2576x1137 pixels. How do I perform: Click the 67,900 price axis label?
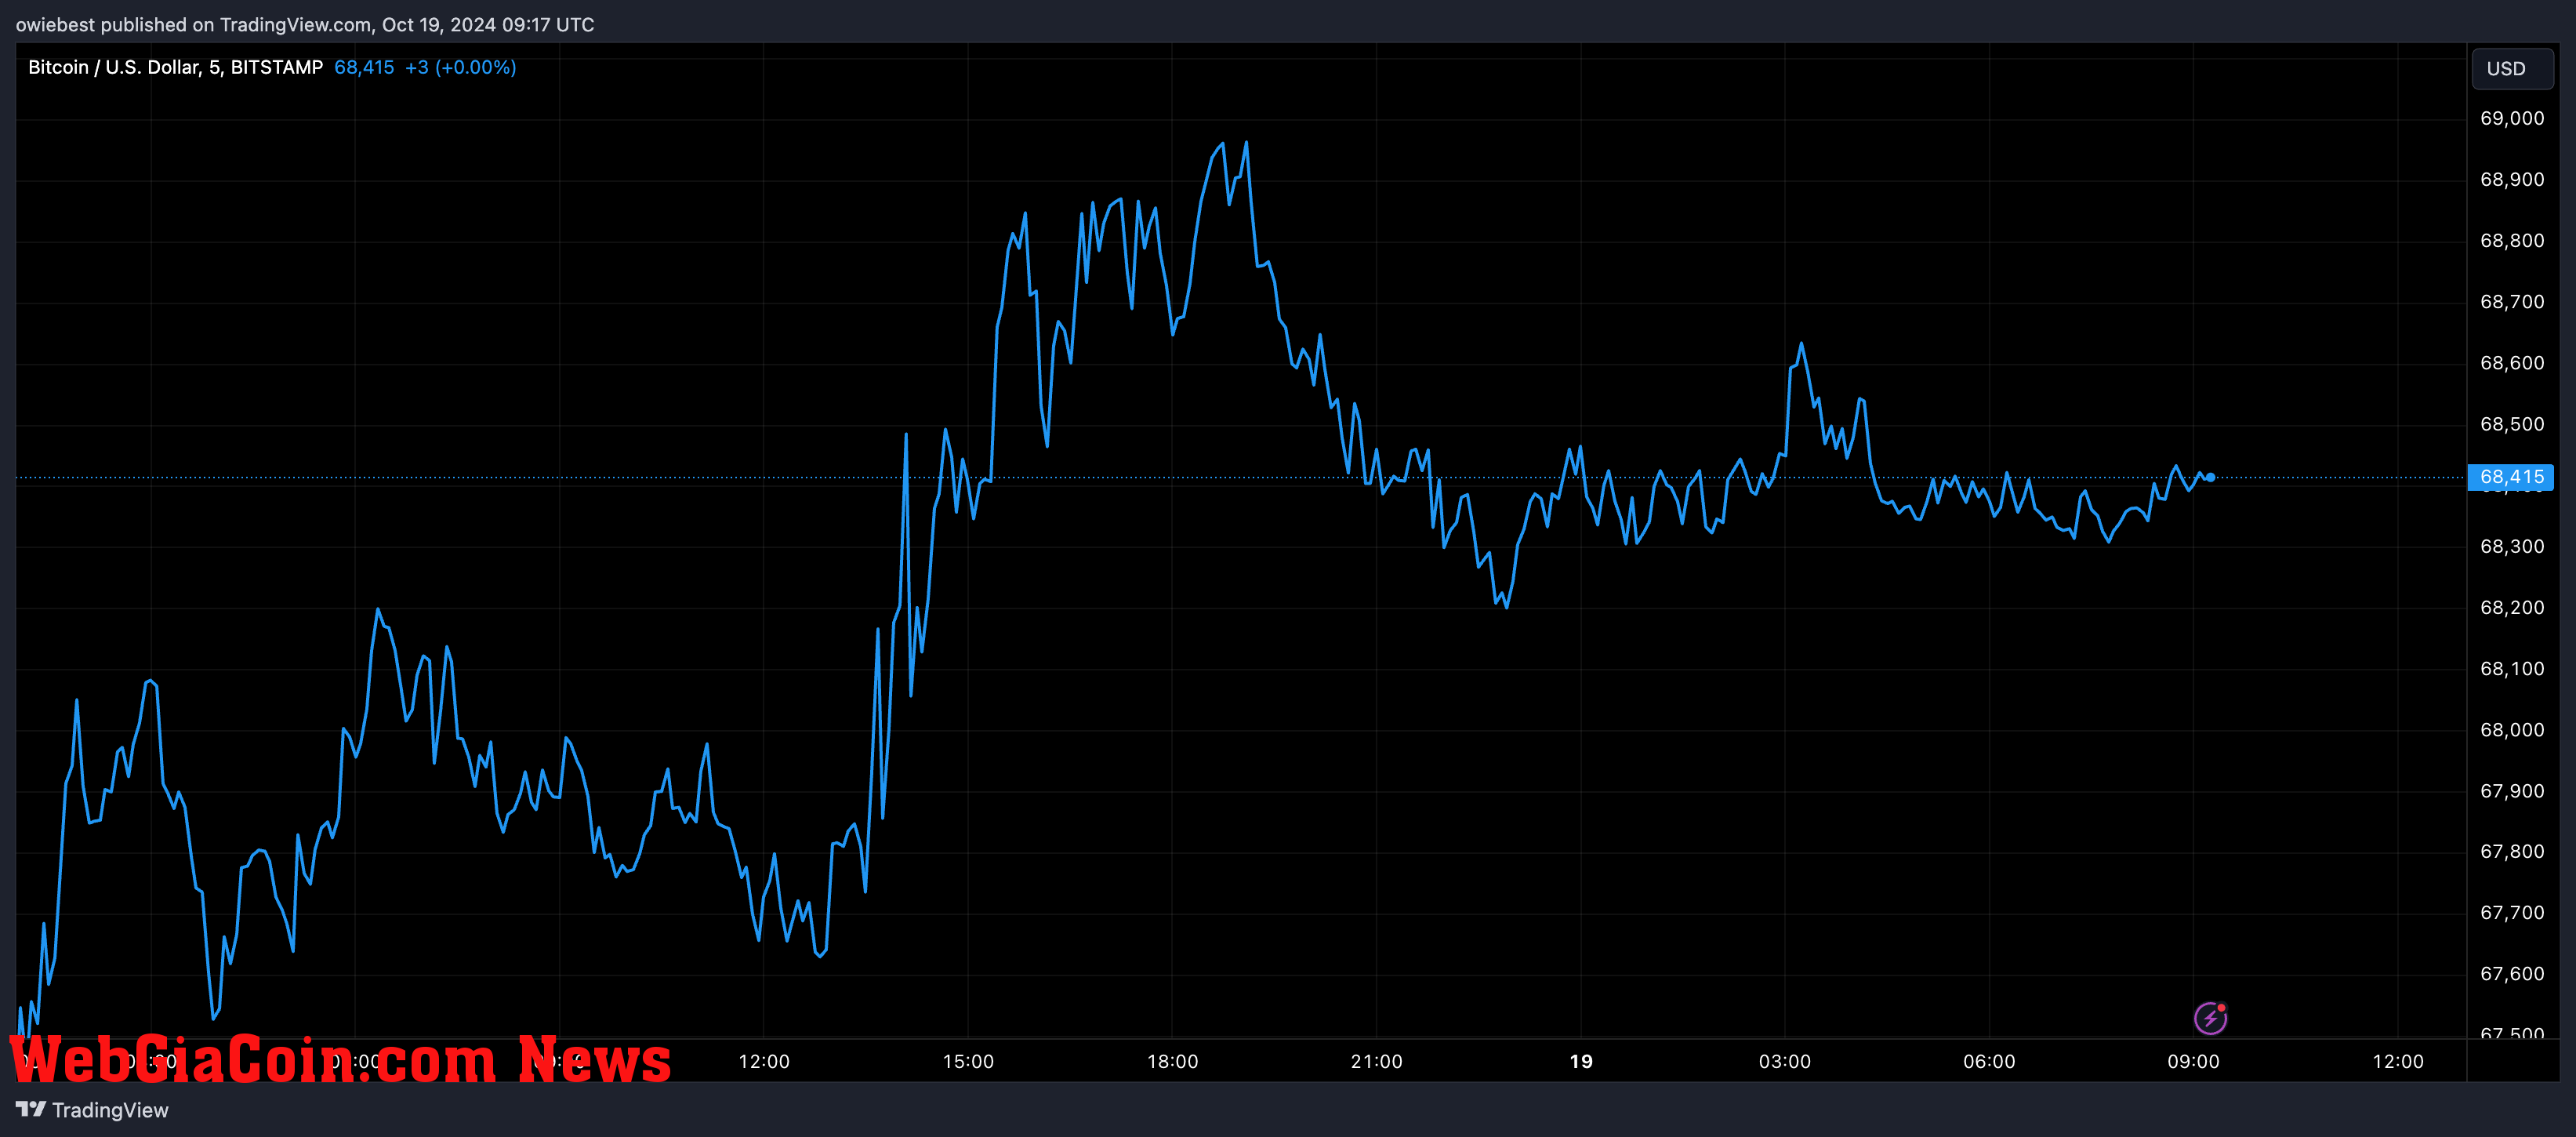click(2512, 791)
